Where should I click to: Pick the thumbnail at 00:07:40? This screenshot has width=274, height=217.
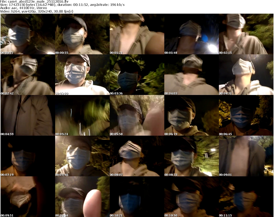(82, 156)
